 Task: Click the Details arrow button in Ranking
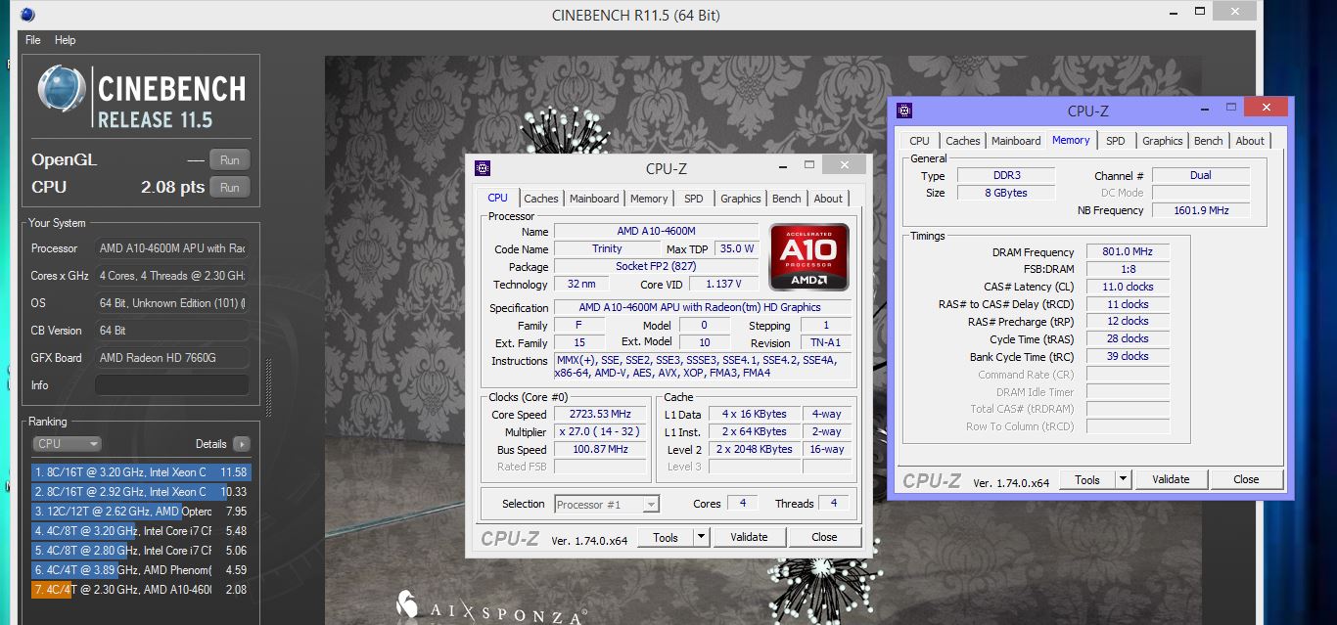tap(241, 444)
